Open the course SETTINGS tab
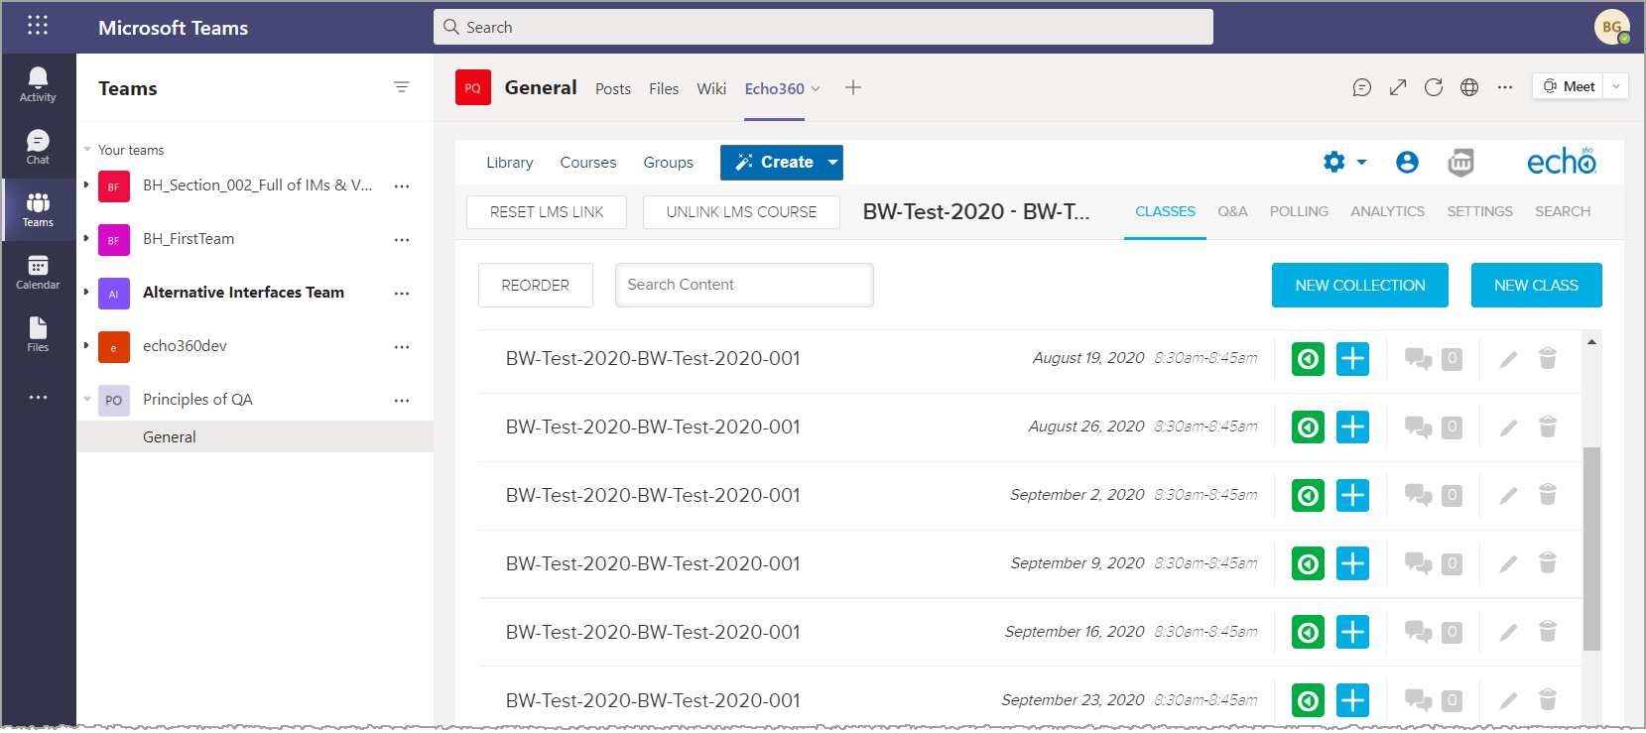This screenshot has height=733, width=1646. 1479,211
